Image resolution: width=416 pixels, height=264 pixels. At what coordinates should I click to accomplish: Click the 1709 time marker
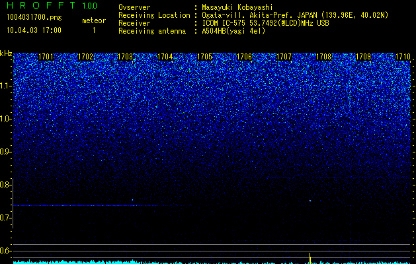[x=364, y=57]
